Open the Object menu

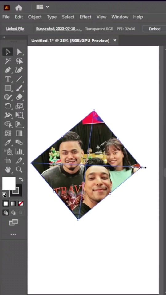point(35,17)
